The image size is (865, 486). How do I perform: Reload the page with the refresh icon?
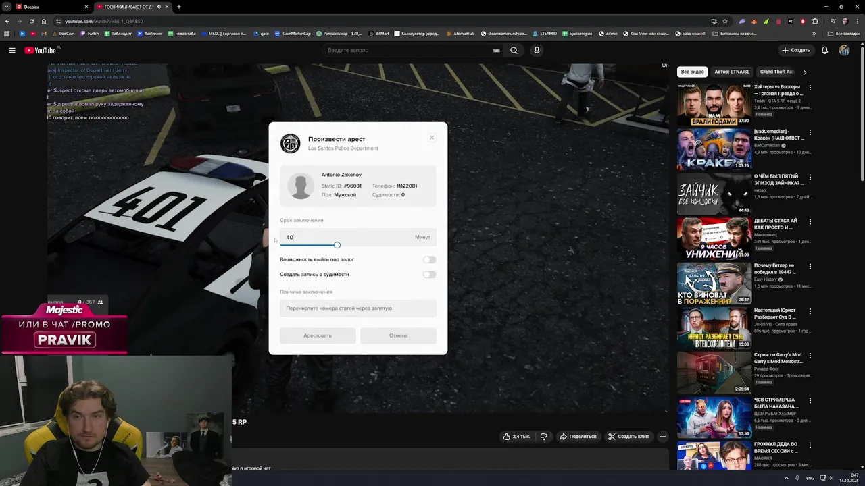31,21
